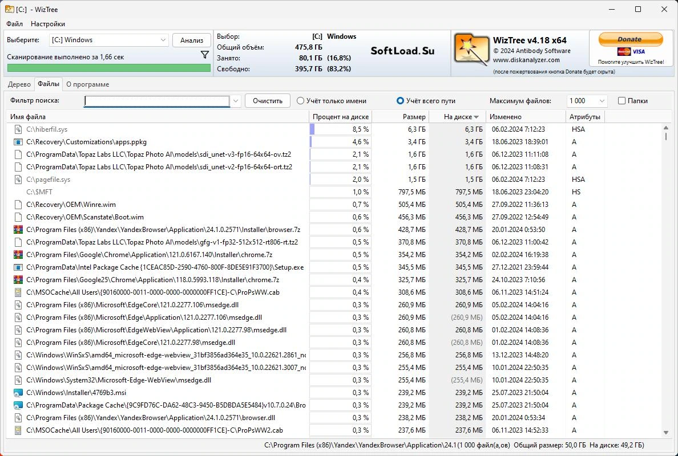Click the icon of sdi_unet-v2-fp16-64x64-ort.tz2

pos(18,166)
